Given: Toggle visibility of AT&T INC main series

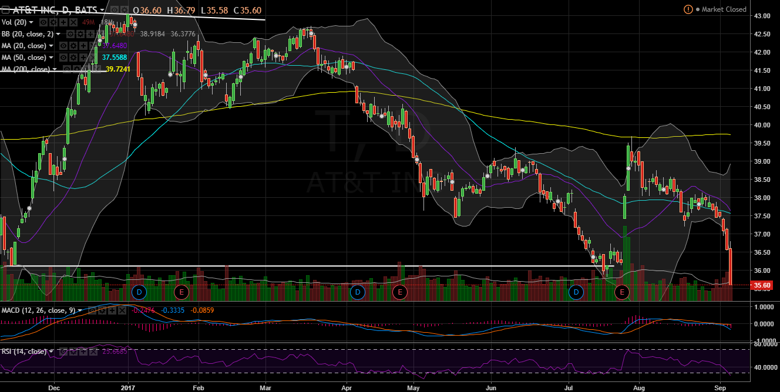Looking at the screenshot, I should click(x=115, y=10).
